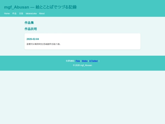Click the 2026-02-04 entry date

[33, 39]
